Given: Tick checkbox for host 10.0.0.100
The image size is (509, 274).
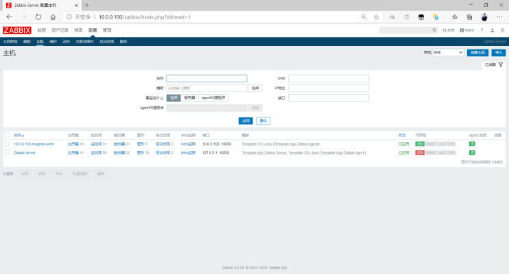Looking at the screenshot, I should point(7,144).
